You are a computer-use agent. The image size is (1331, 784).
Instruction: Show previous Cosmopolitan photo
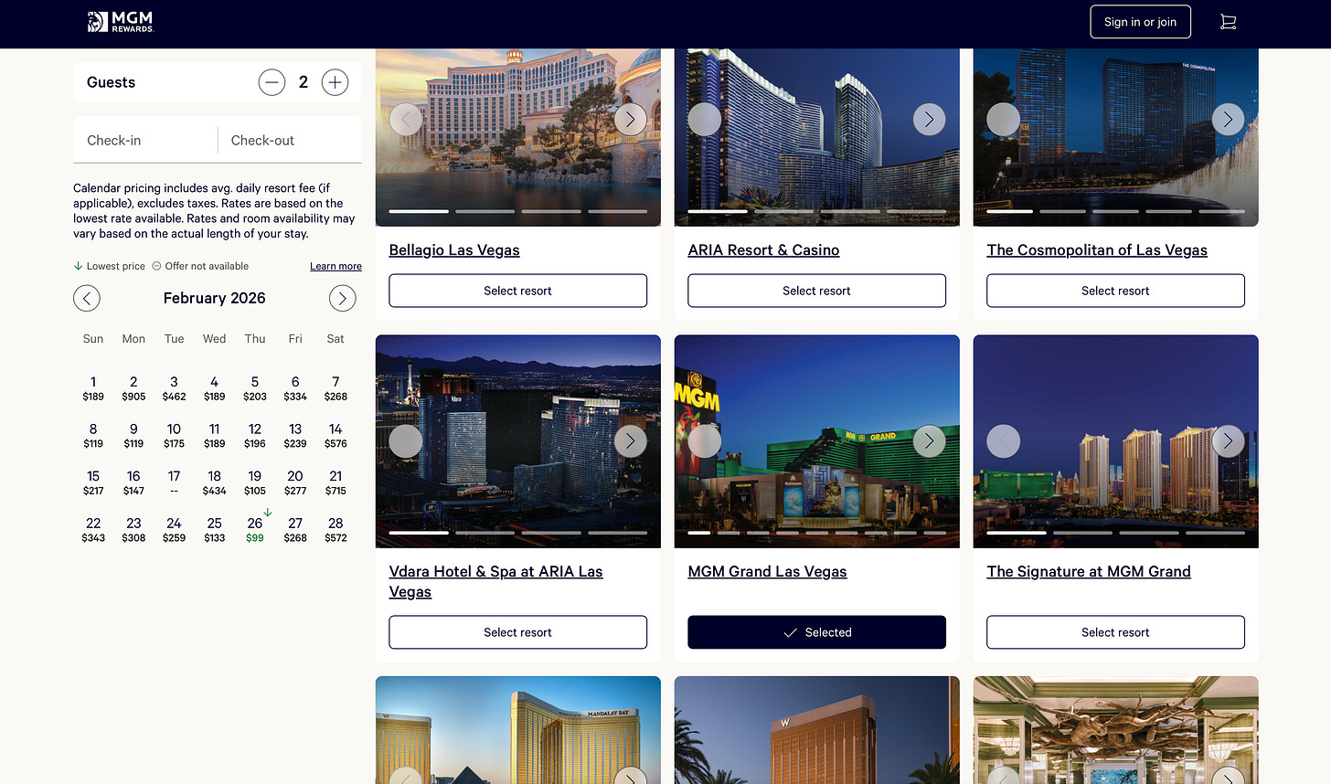[x=1004, y=119]
